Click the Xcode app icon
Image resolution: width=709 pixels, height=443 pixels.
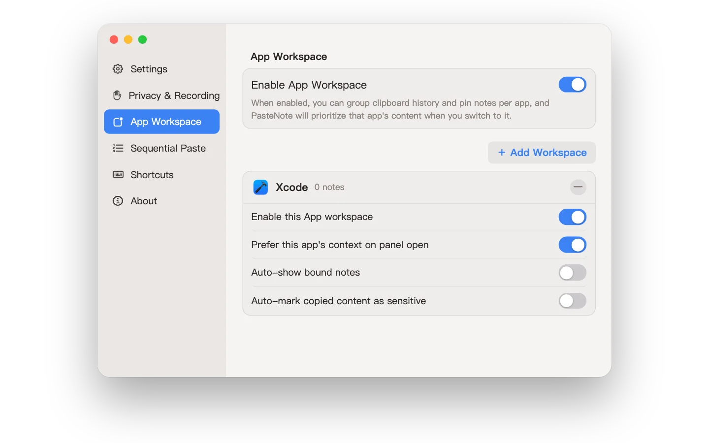click(x=260, y=187)
